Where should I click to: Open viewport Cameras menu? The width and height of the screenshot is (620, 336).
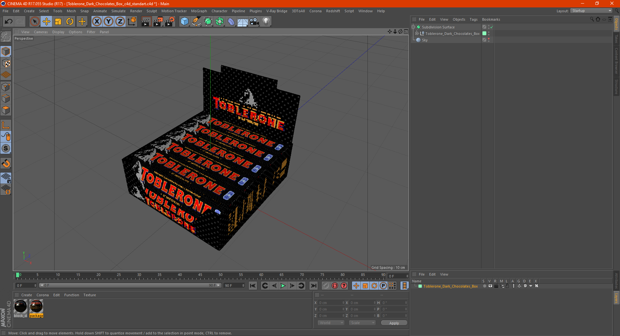(x=41, y=32)
